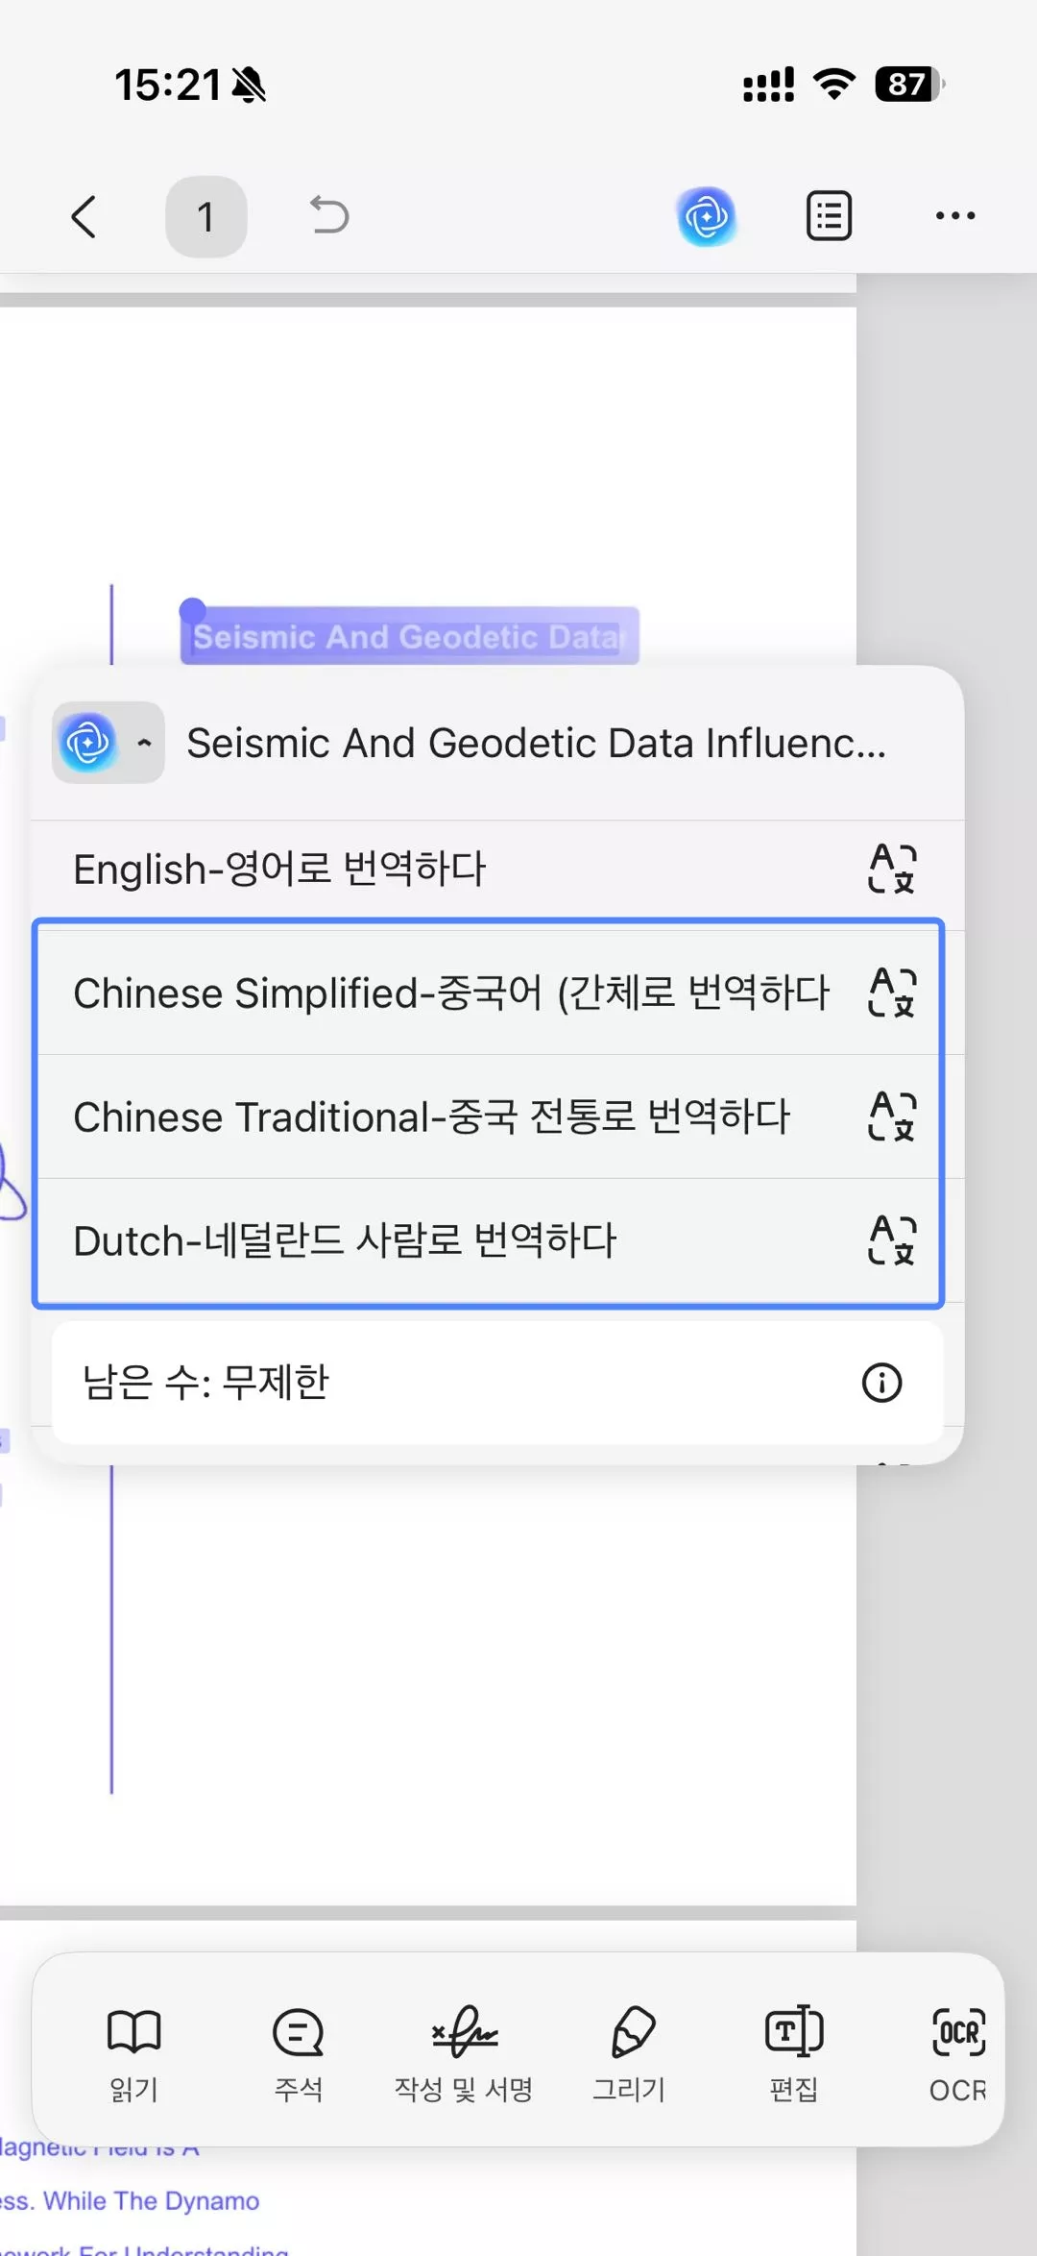Translate selection to English
This screenshot has height=2256, width=1037.
tap(384, 868)
